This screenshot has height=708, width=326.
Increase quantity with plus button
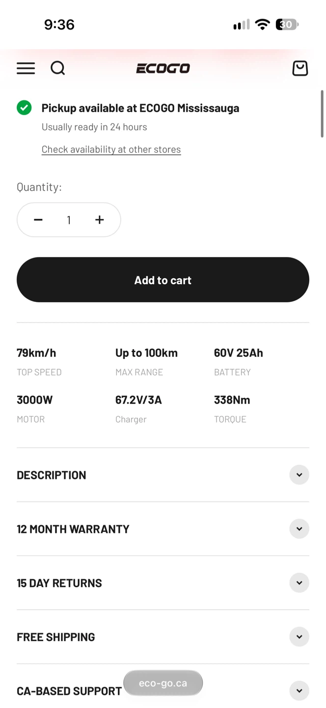point(100,220)
